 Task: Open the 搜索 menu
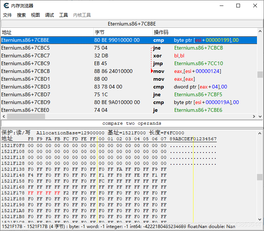[21, 15]
